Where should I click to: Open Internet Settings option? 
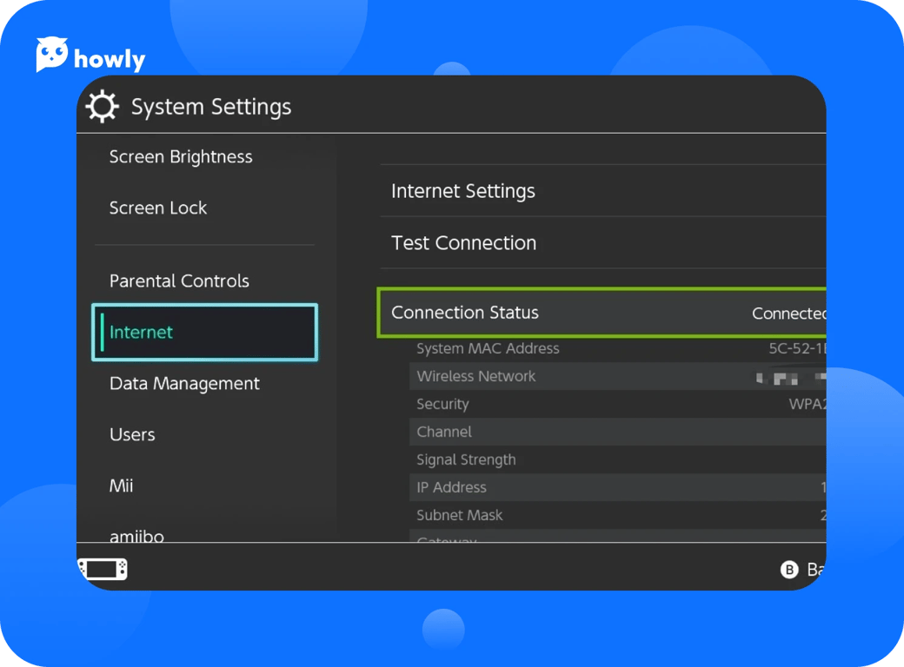click(x=602, y=191)
